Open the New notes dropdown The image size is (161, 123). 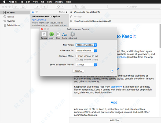click(86, 45)
